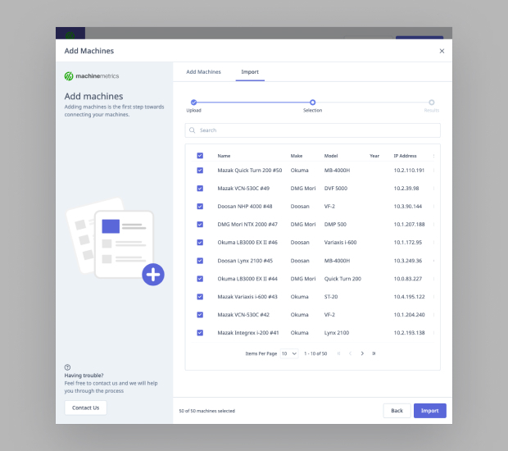Focus the machine Search field
508x451 pixels.
point(315,130)
